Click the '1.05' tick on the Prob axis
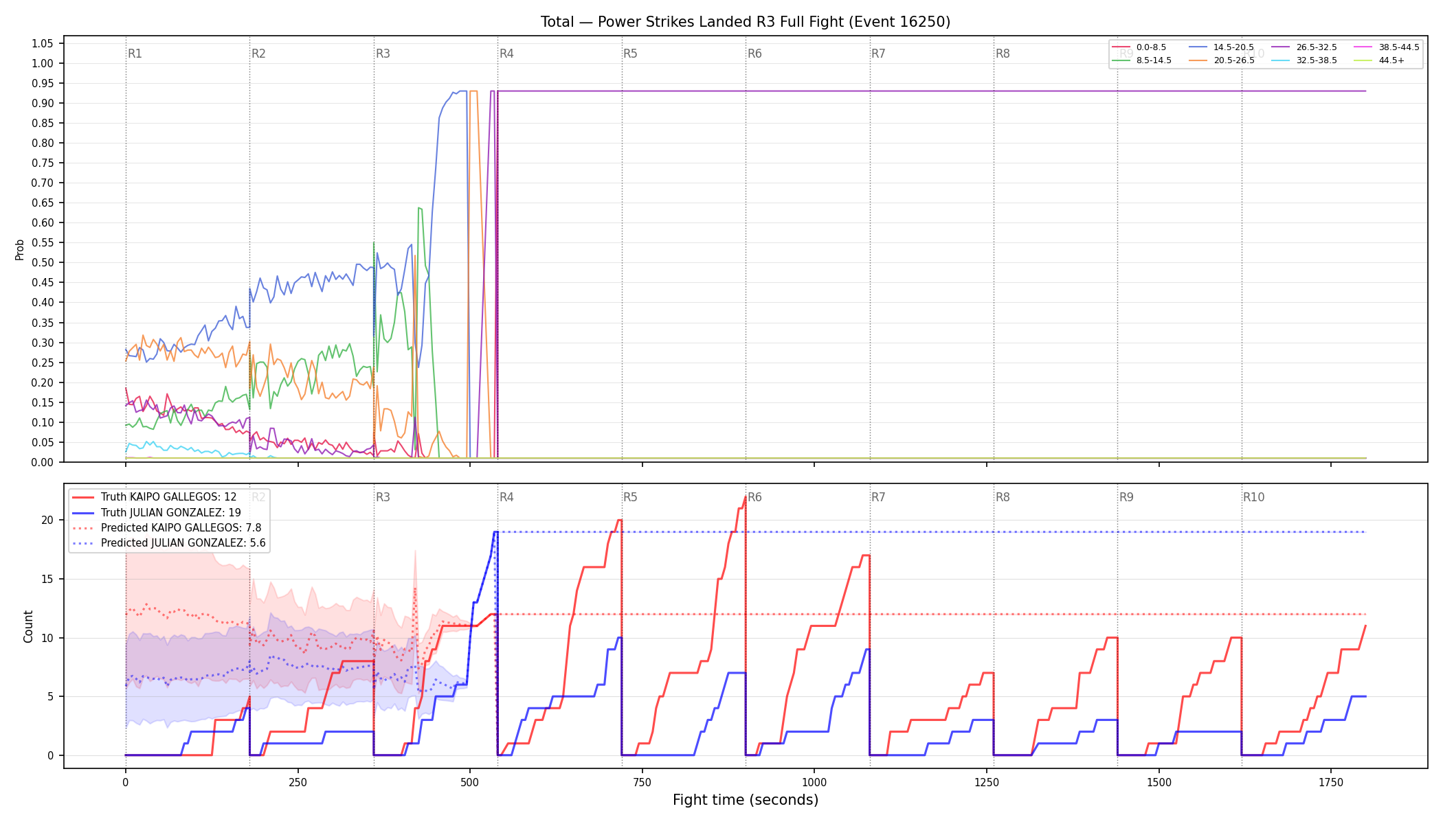 click(43, 43)
